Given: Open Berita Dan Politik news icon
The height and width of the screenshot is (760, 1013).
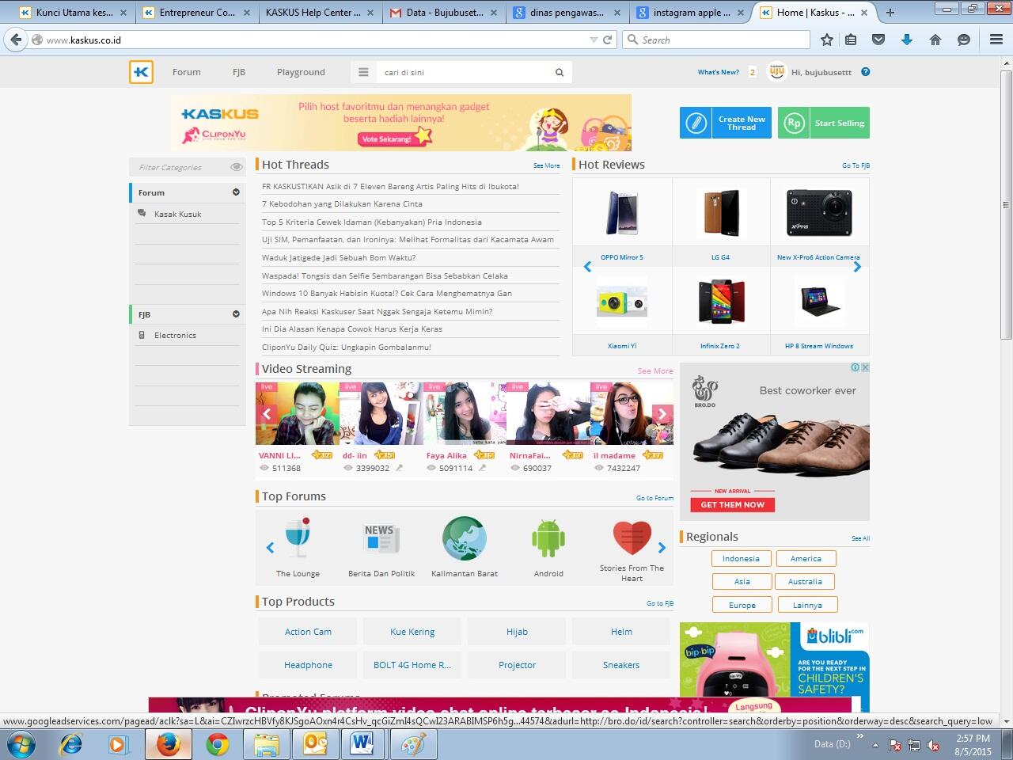Looking at the screenshot, I should [x=381, y=538].
